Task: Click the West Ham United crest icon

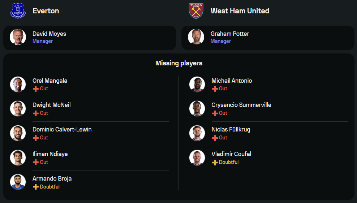Action: coord(196,11)
